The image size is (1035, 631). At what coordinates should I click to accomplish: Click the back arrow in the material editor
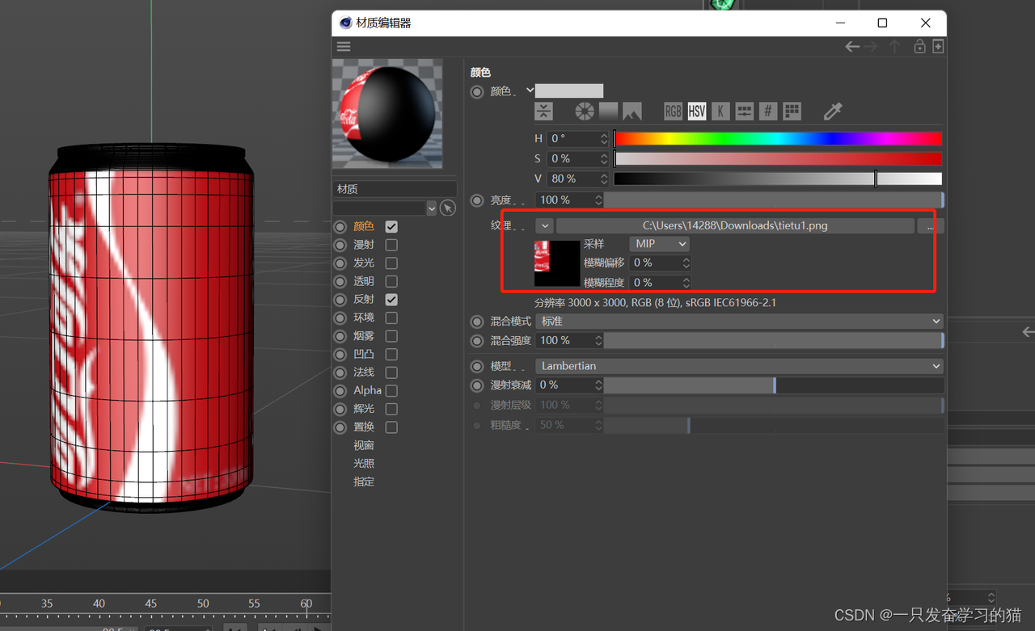pos(852,47)
